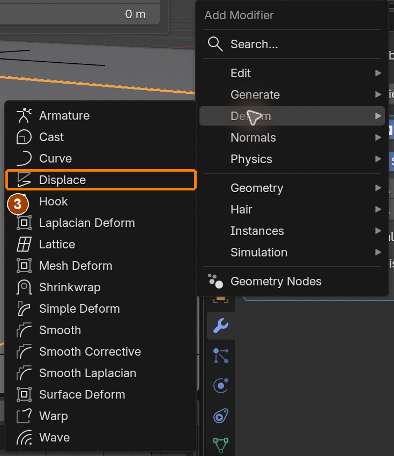Image resolution: width=394 pixels, height=456 pixels.
Task: Choose Shrinkwrap text in the Deform list
Action: pyautogui.click(x=70, y=288)
